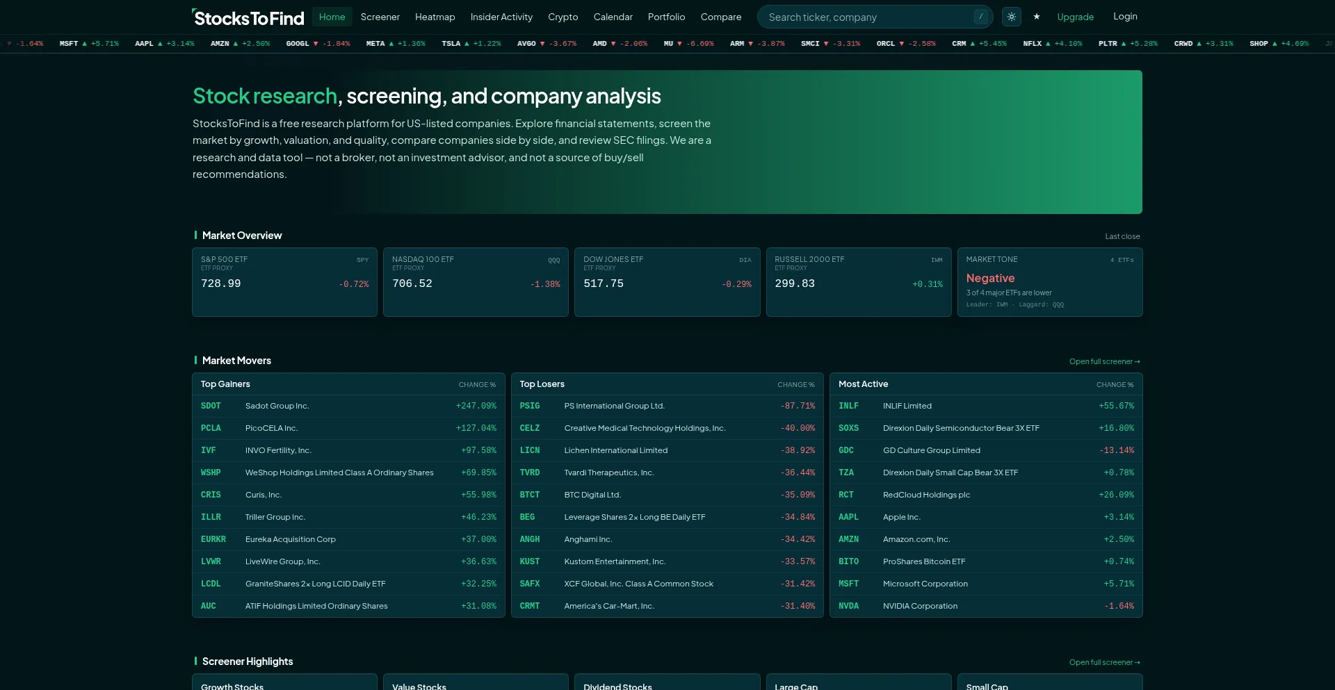This screenshot has width=1335, height=690.
Task: Open the Screener menu item
Action: [x=380, y=17]
